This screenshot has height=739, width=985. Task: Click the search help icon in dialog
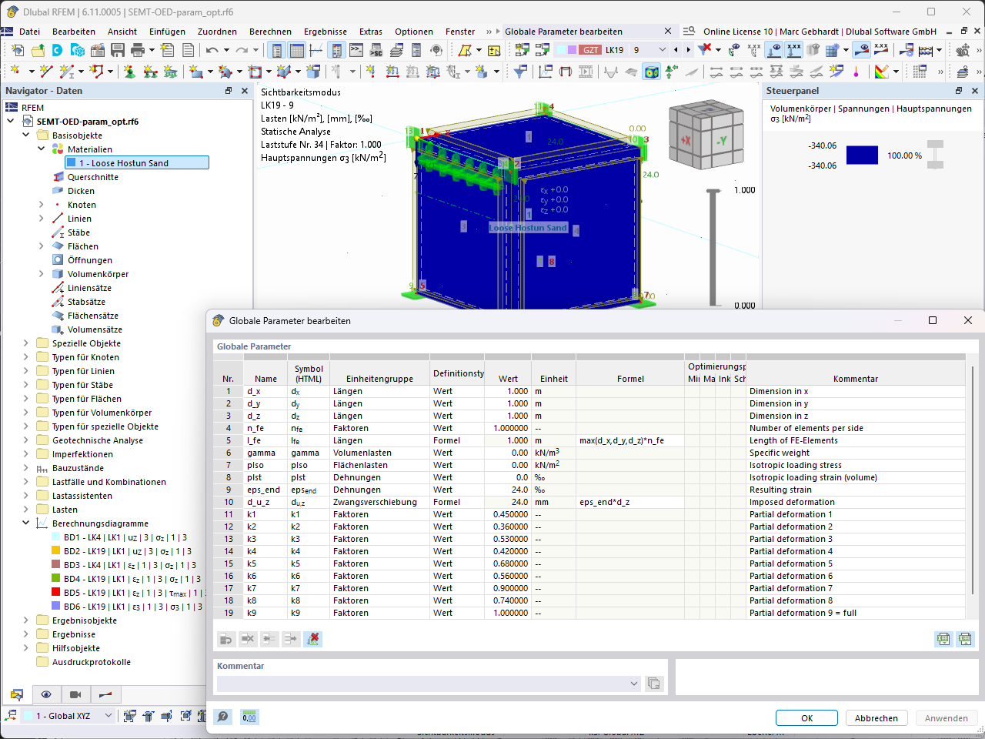point(223,717)
